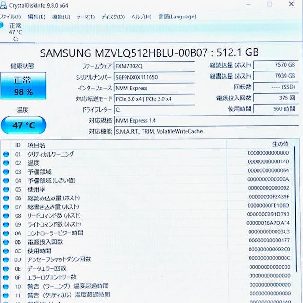Select the エラーログエントリー数 row name
This screenshot has width=303, height=303.
point(52,277)
